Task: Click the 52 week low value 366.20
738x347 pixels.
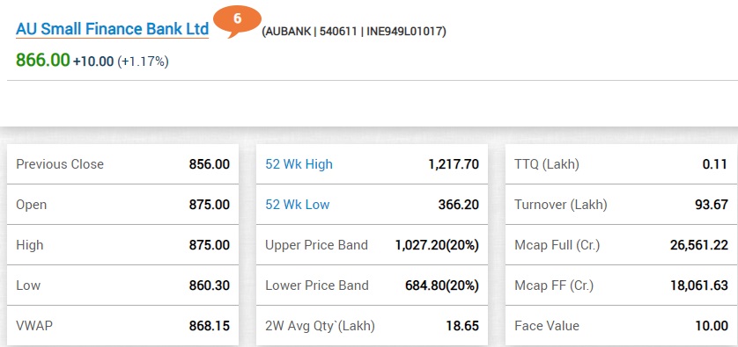Action: 459,205
